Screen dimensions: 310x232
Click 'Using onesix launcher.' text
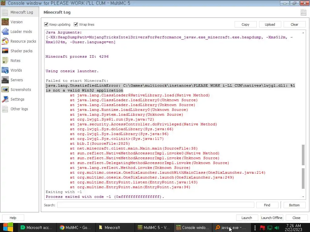point(72,71)
